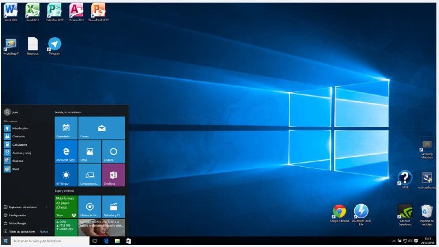
Task: Open Microsoft Edge from the taskbar
Action: pyautogui.click(x=106, y=241)
